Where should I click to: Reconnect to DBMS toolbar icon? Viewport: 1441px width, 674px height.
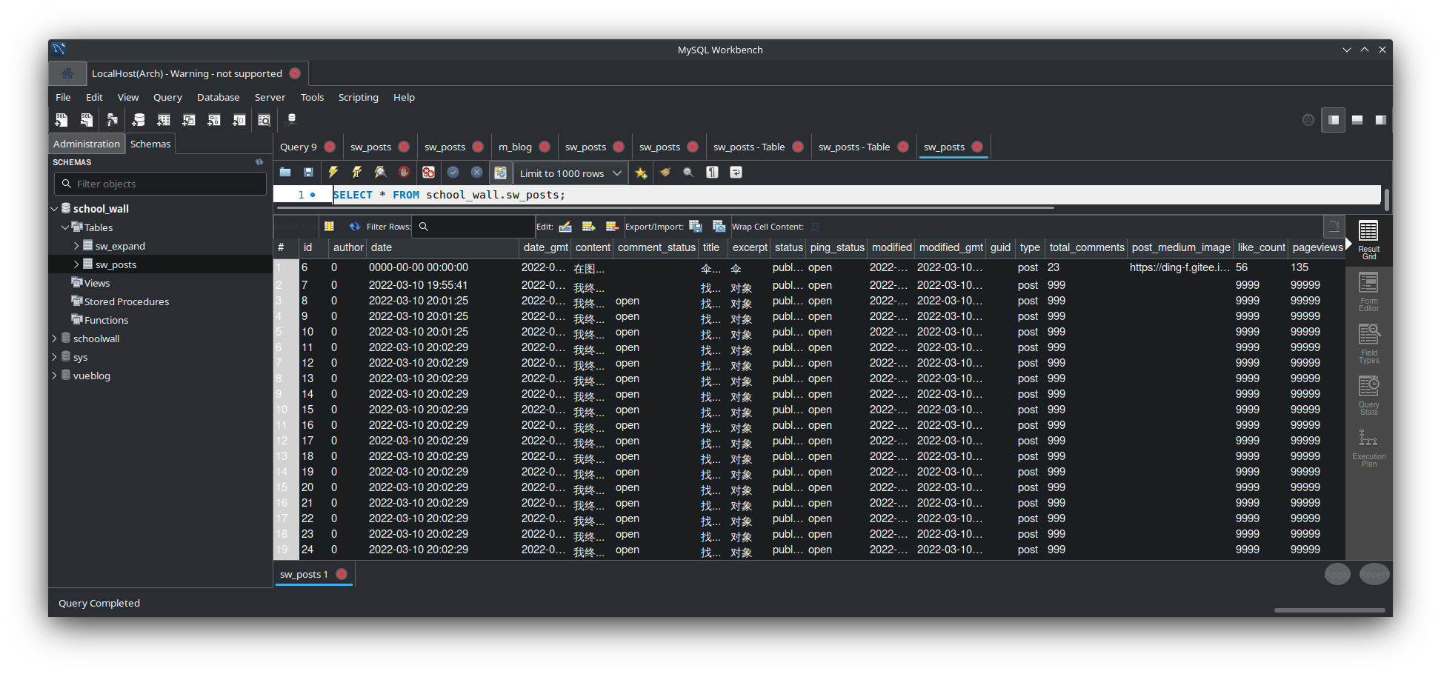coord(291,119)
